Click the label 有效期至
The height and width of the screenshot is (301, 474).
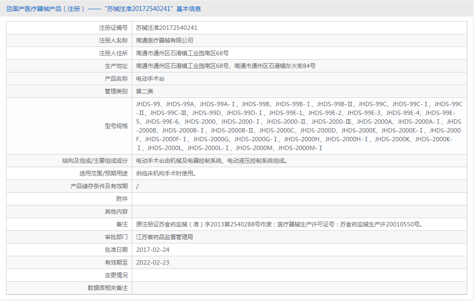(x=116, y=262)
